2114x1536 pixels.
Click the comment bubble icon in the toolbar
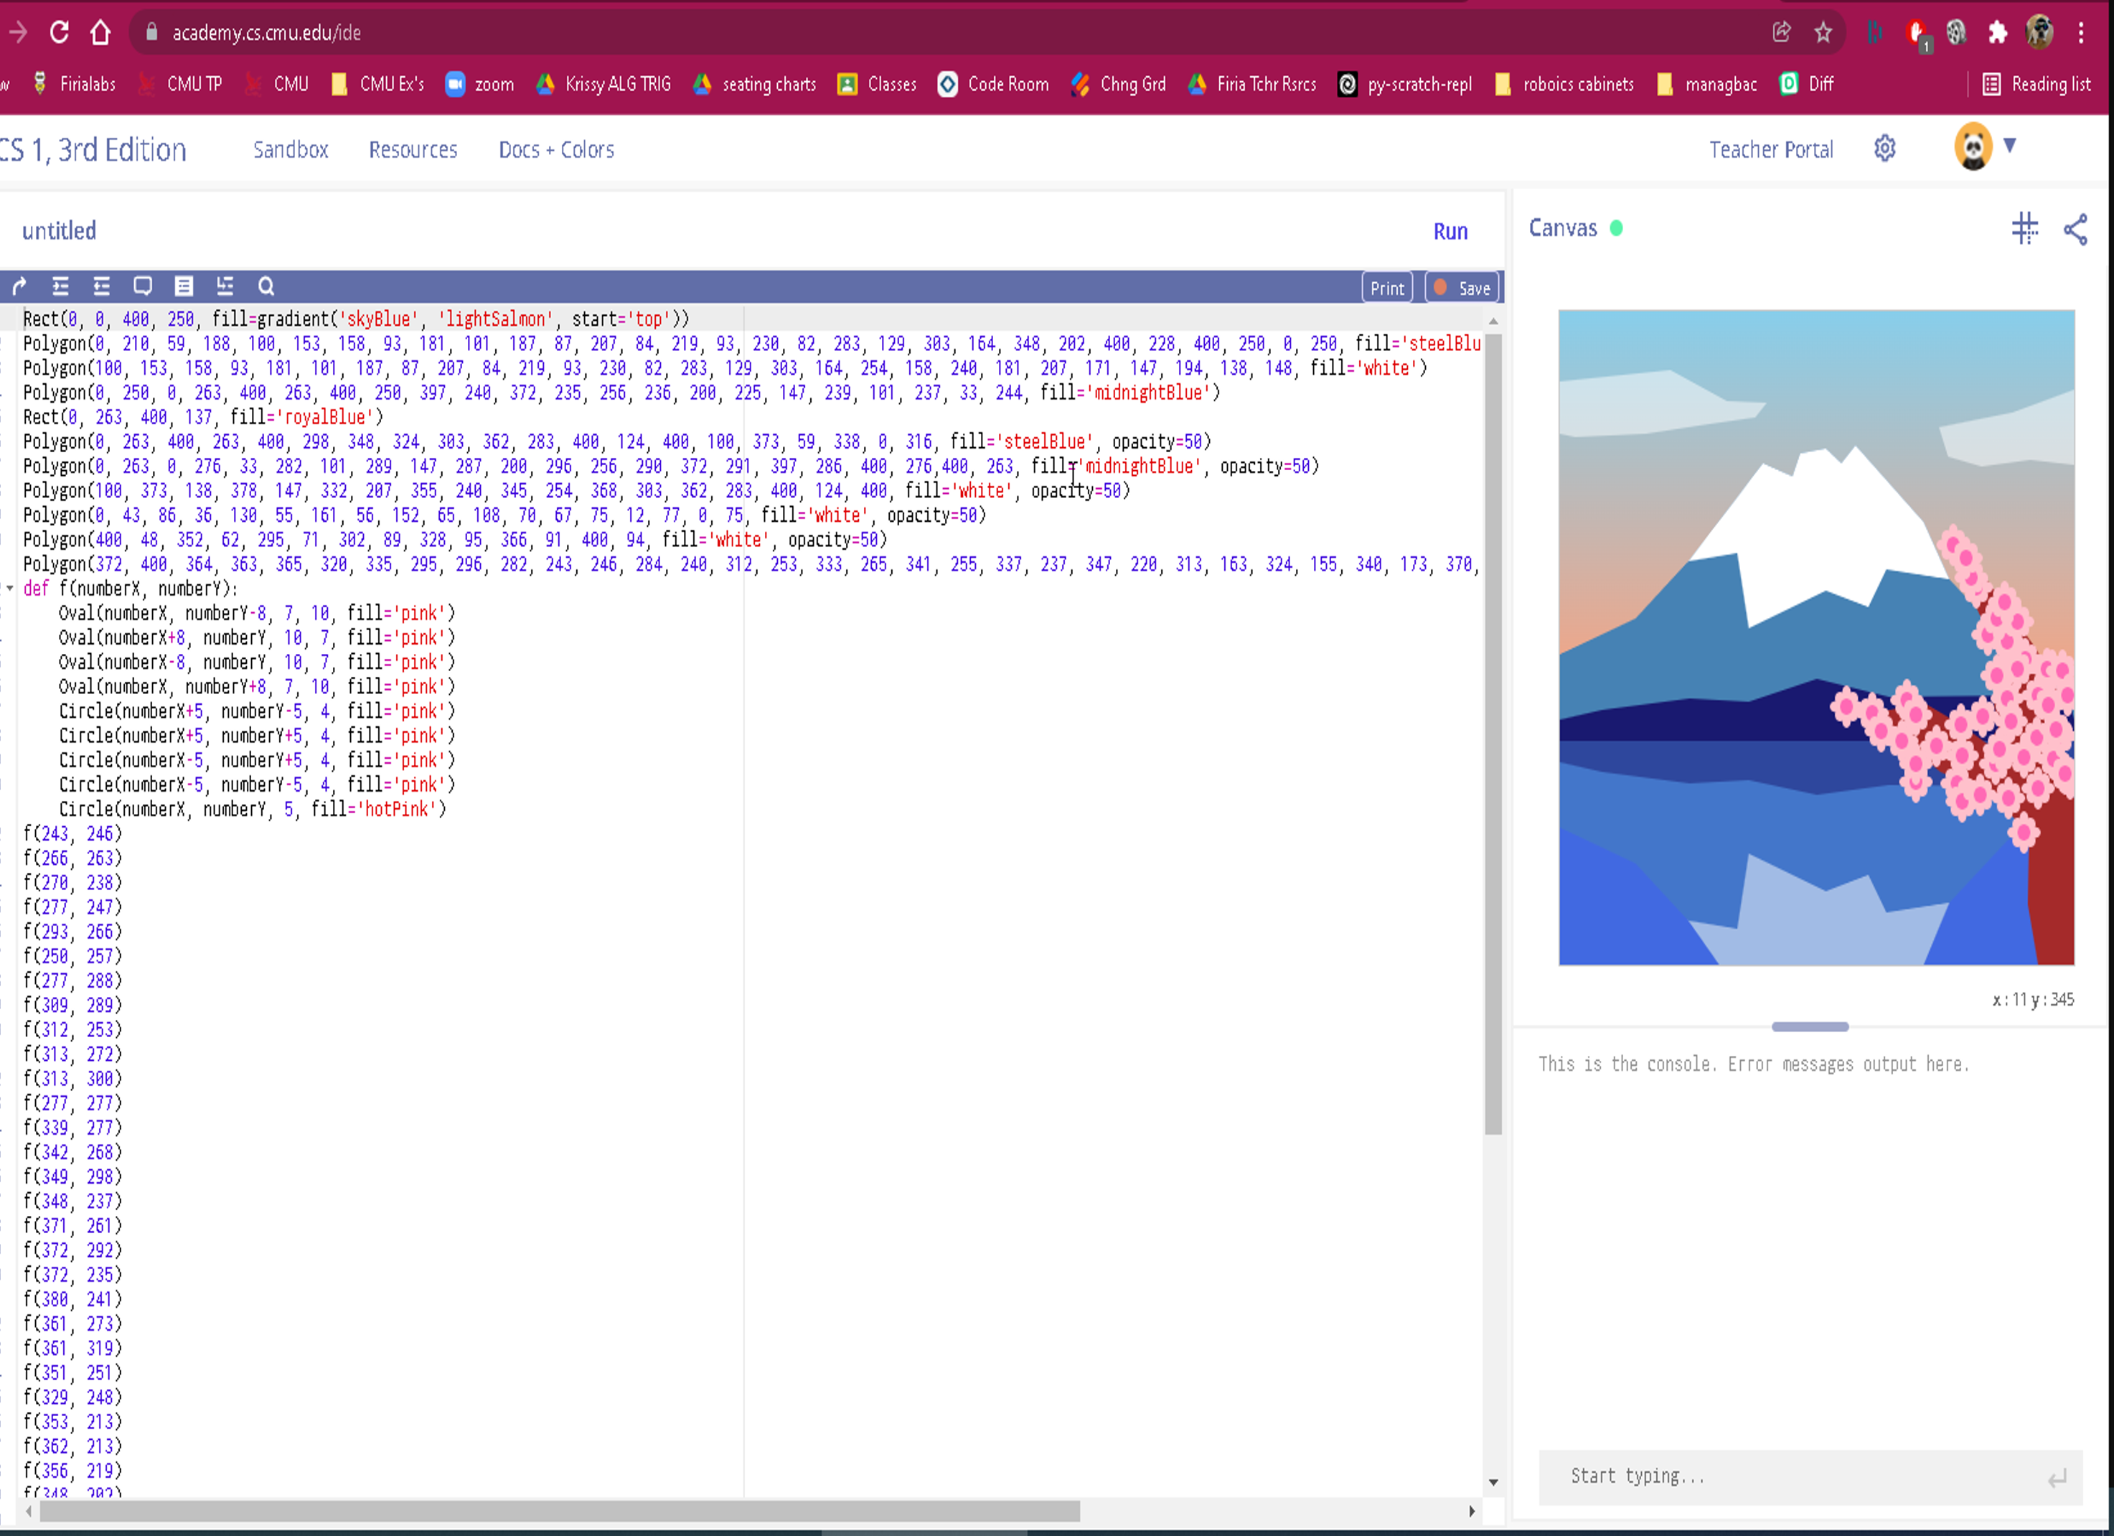[x=143, y=286]
